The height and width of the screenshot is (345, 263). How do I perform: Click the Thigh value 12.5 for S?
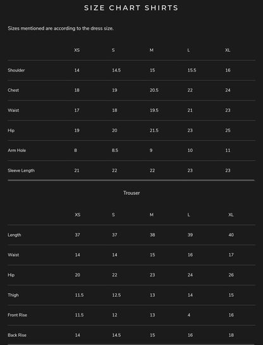(116, 295)
